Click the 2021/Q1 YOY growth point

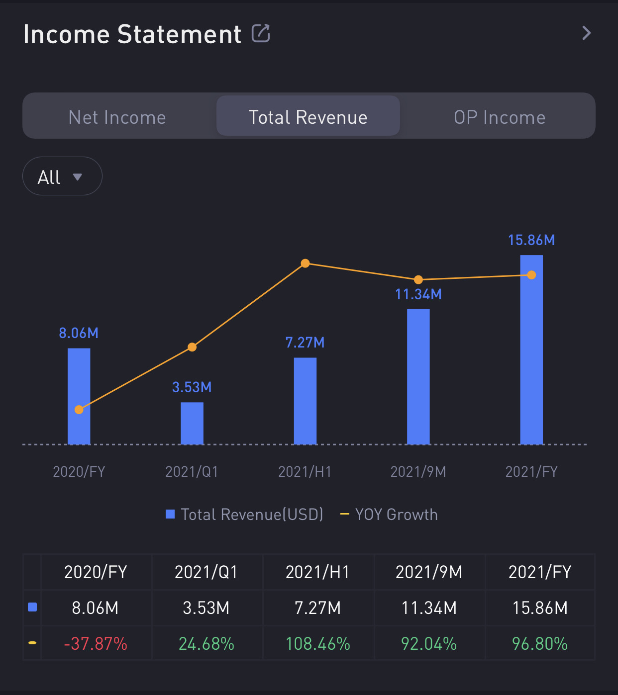pyautogui.click(x=192, y=347)
